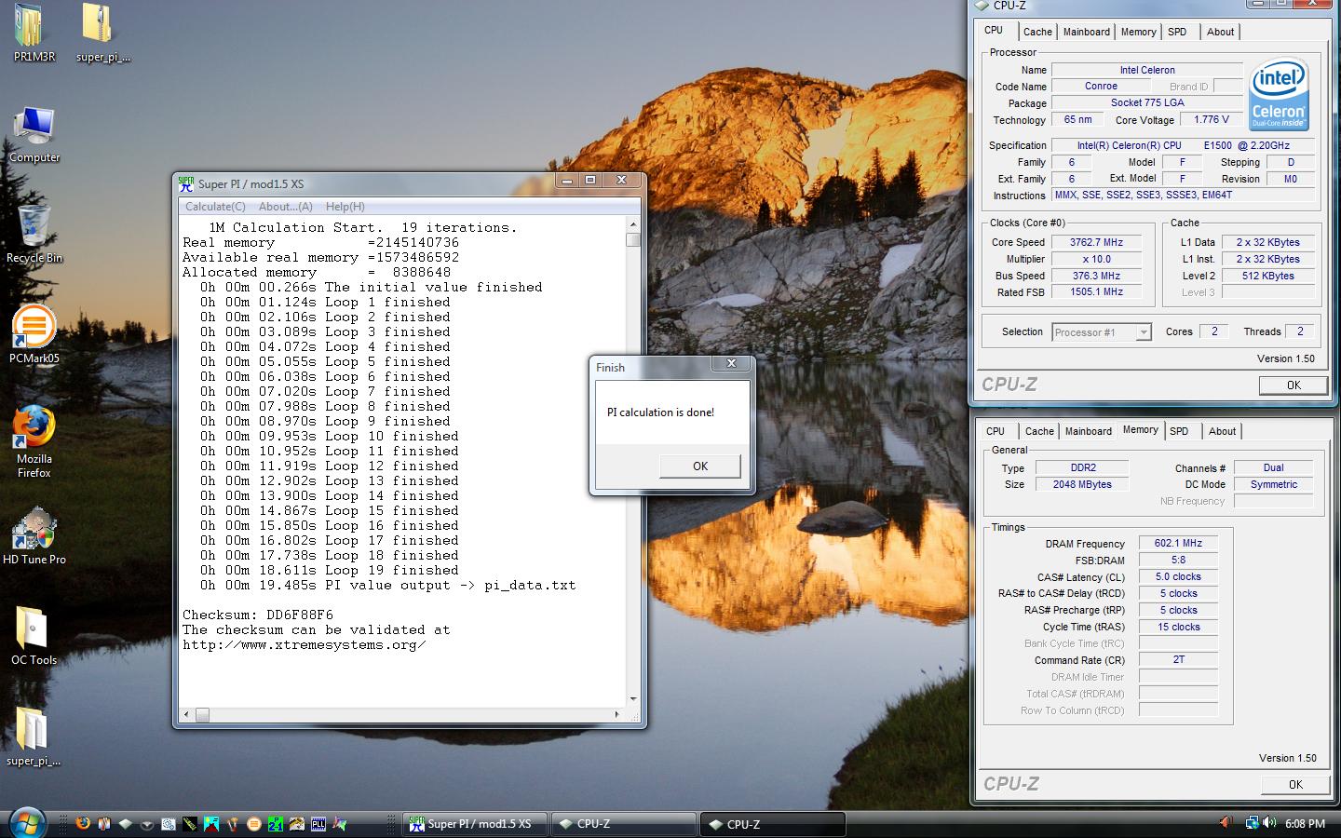This screenshot has width=1341, height=838.
Task: Click the second CPU-Z taskbar button
Action: click(774, 824)
